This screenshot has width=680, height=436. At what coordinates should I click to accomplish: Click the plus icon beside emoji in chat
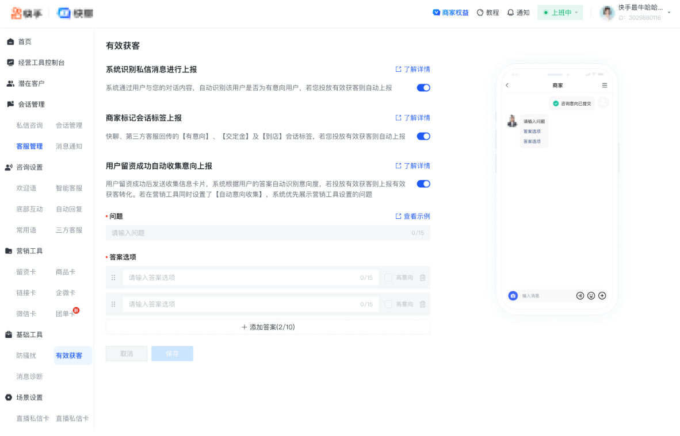[602, 296]
